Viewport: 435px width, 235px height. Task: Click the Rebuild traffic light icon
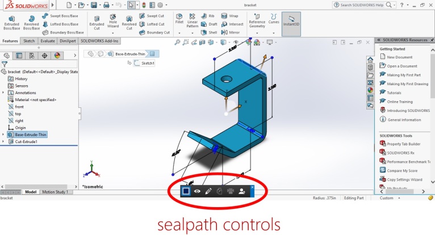pos(144,5)
